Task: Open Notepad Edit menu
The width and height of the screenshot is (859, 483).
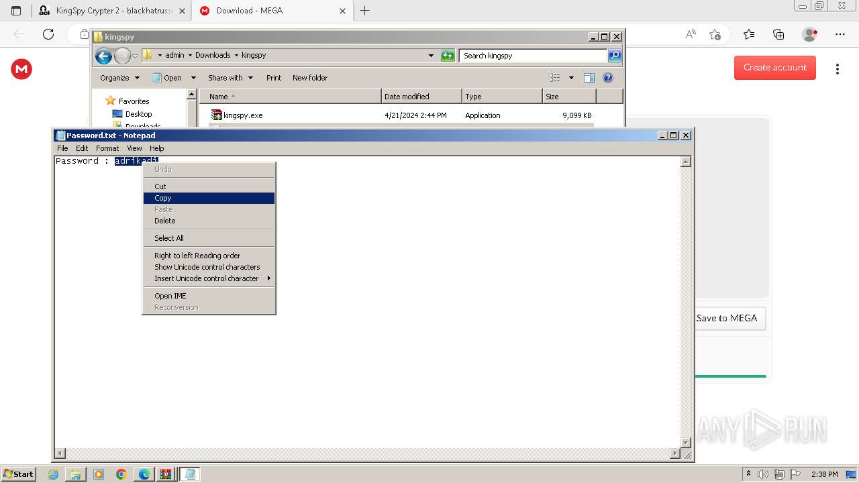Action: [x=82, y=148]
